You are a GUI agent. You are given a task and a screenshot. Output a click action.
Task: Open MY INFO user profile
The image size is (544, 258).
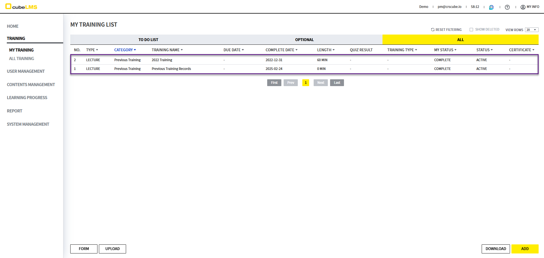(x=530, y=7)
